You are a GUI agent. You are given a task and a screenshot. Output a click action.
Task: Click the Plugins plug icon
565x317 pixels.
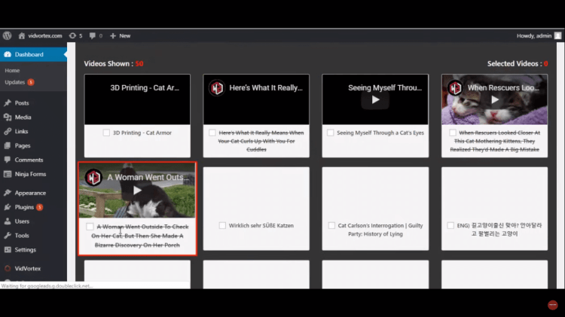[x=8, y=207]
